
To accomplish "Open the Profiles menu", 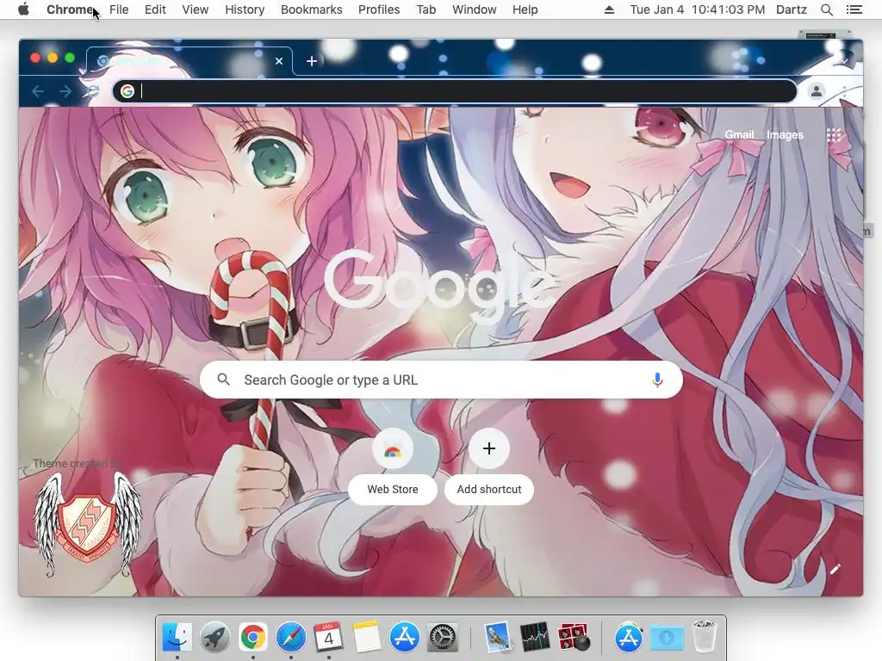I will point(379,9).
